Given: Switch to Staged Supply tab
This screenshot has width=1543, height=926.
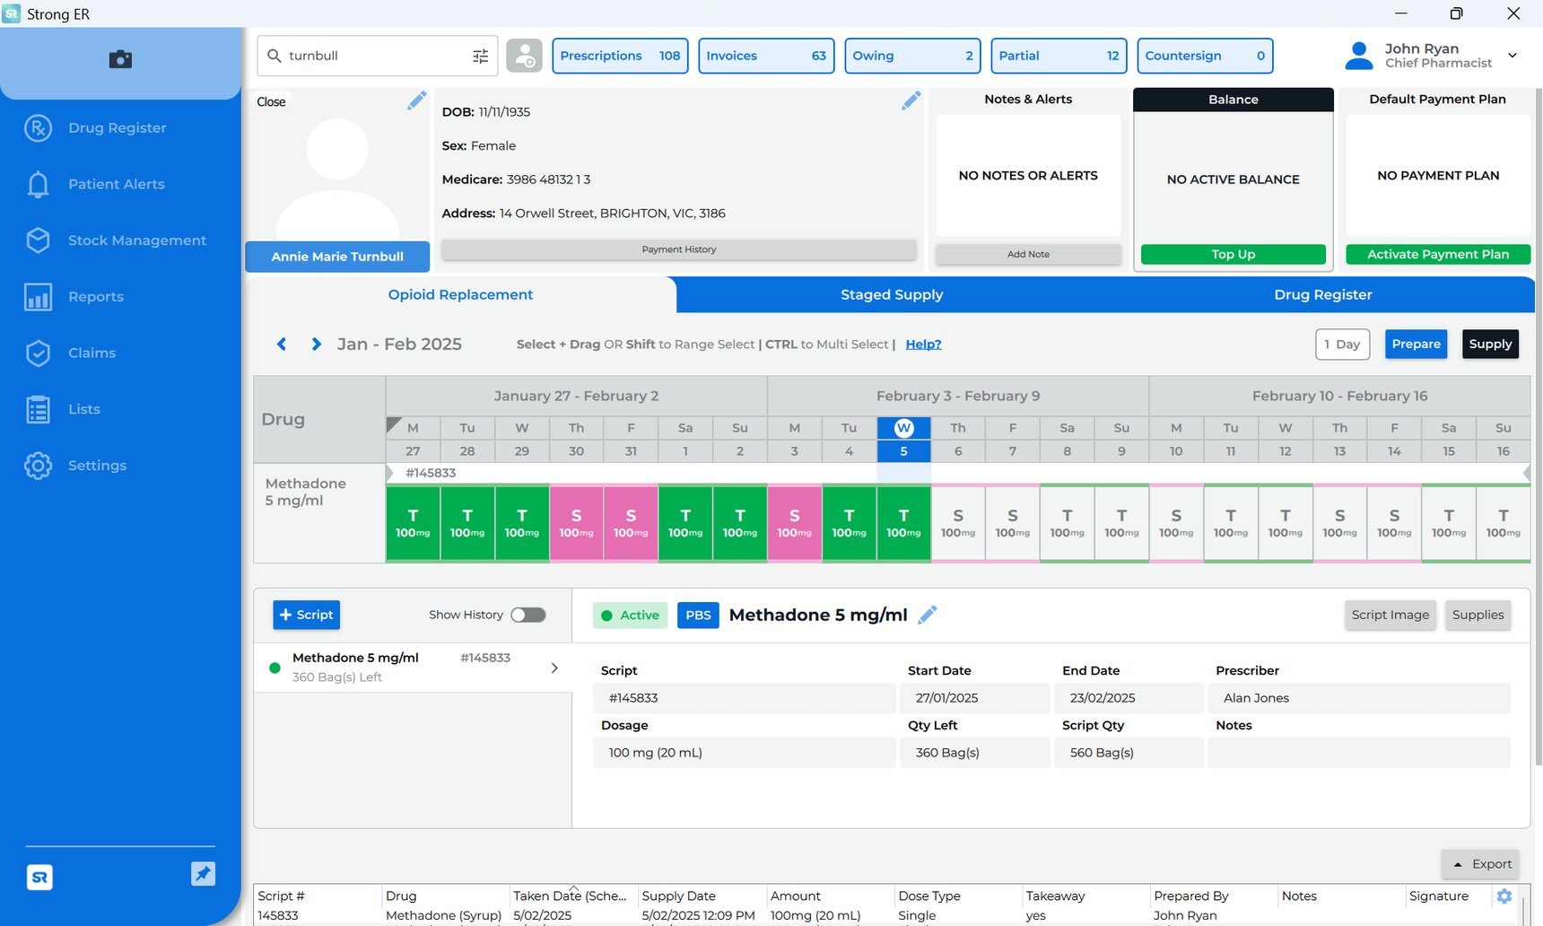Looking at the screenshot, I should (x=891, y=294).
